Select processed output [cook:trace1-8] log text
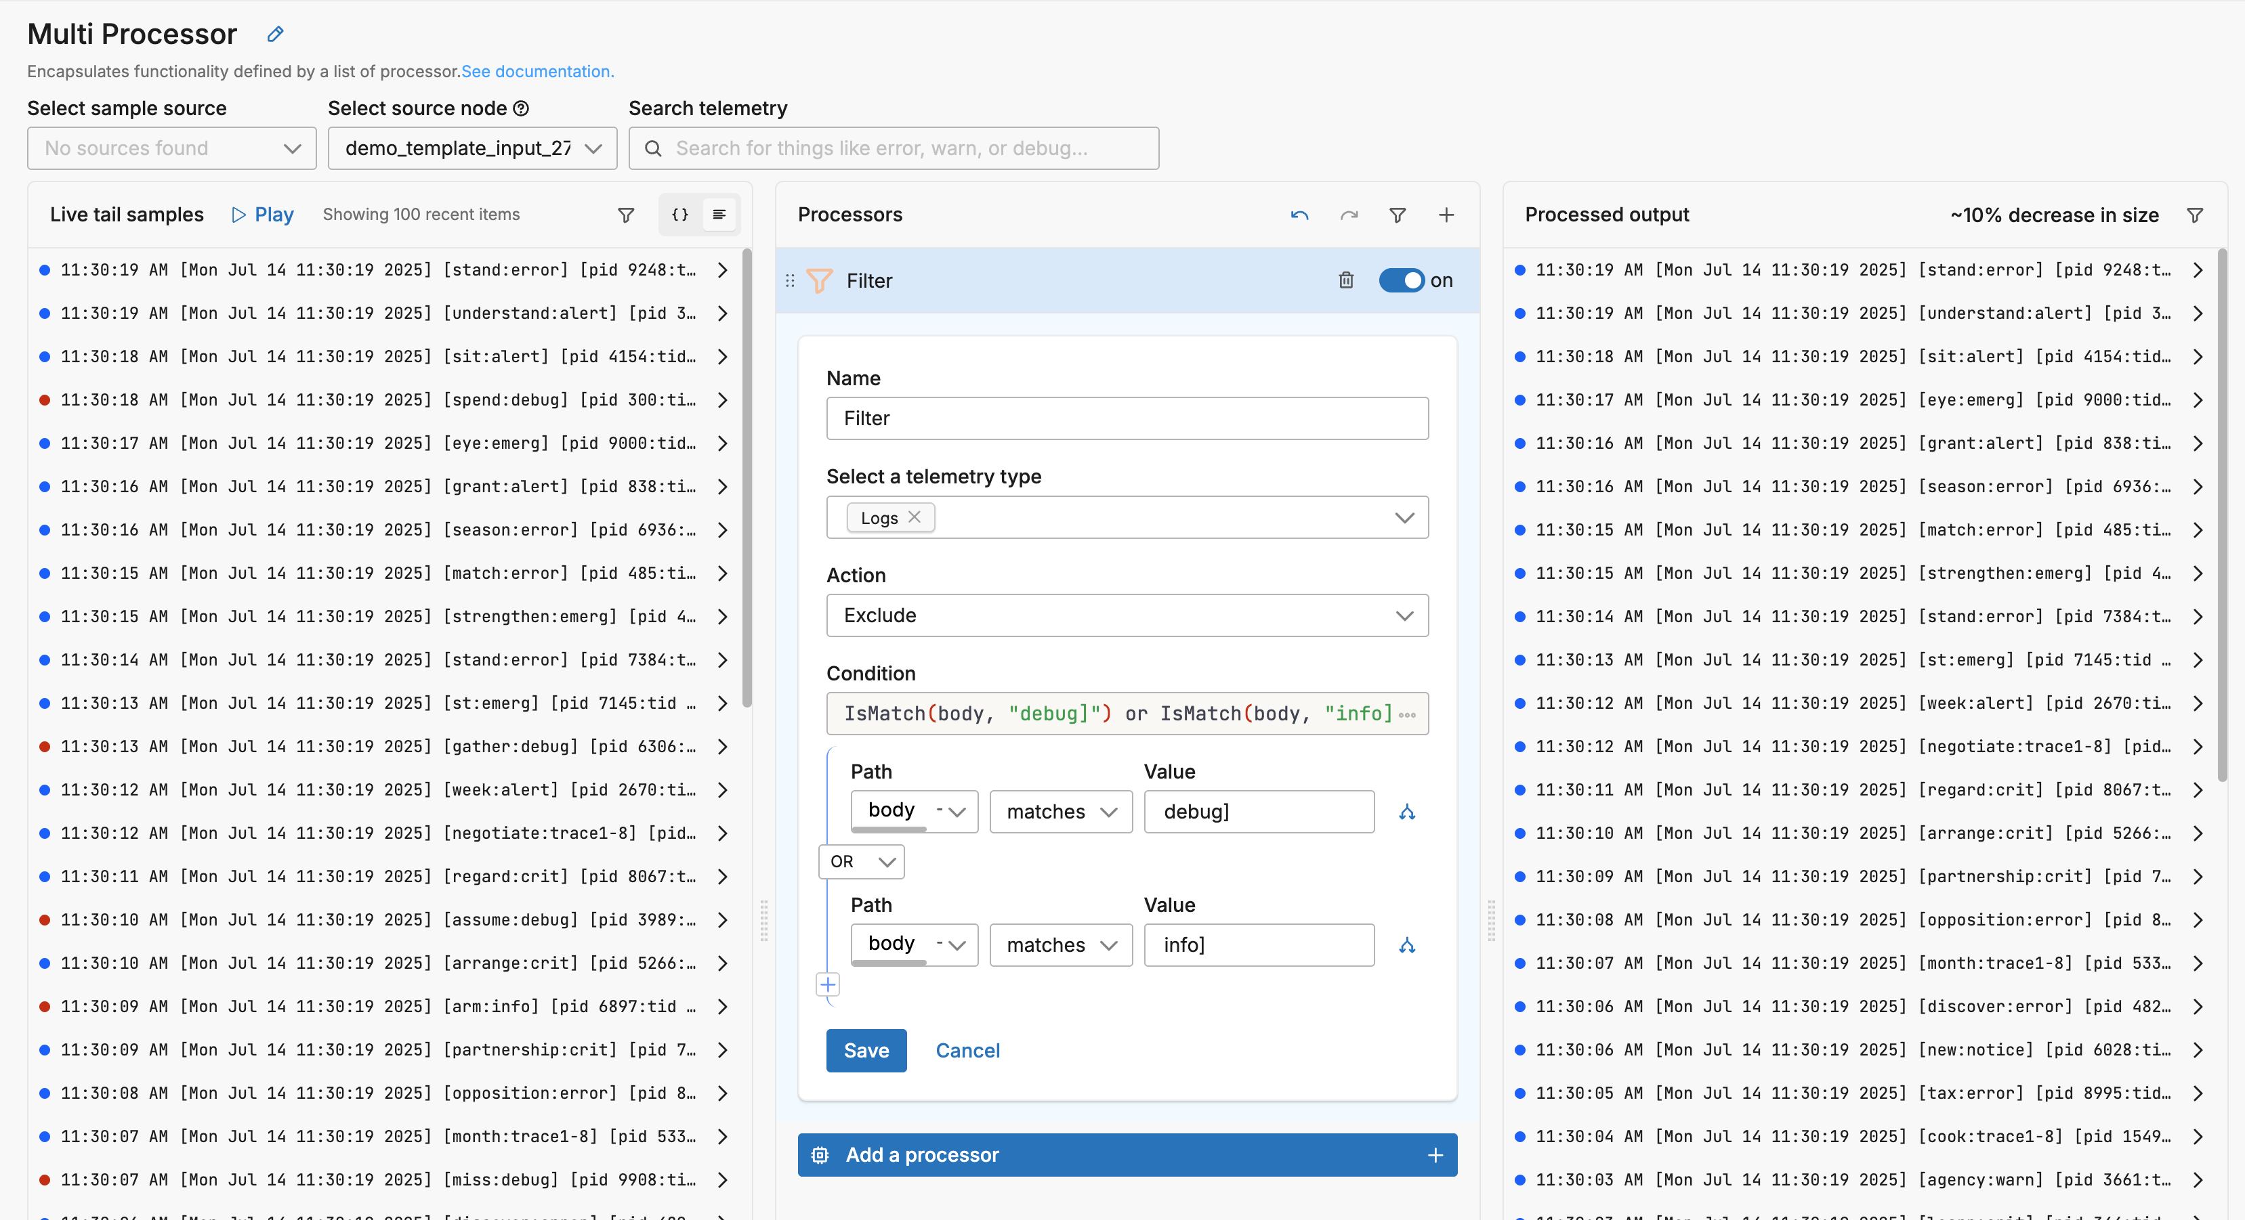This screenshot has width=2245, height=1220. pos(1853,1137)
